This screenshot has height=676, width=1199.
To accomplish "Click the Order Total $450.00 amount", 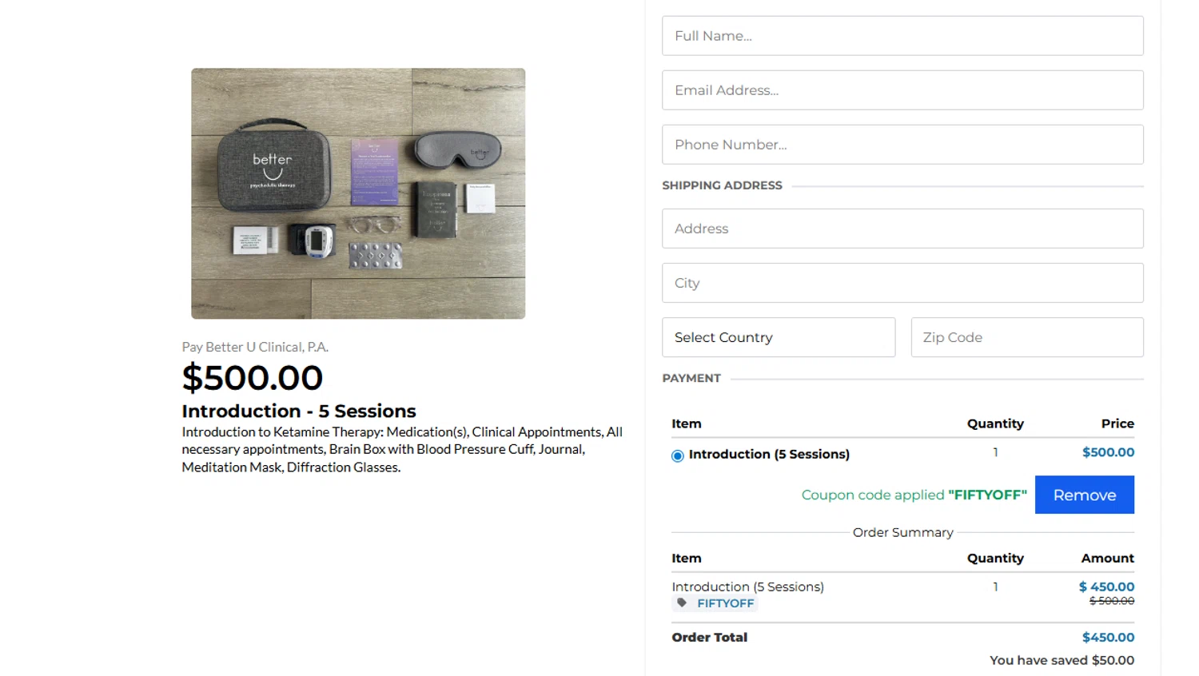I will tap(1108, 637).
